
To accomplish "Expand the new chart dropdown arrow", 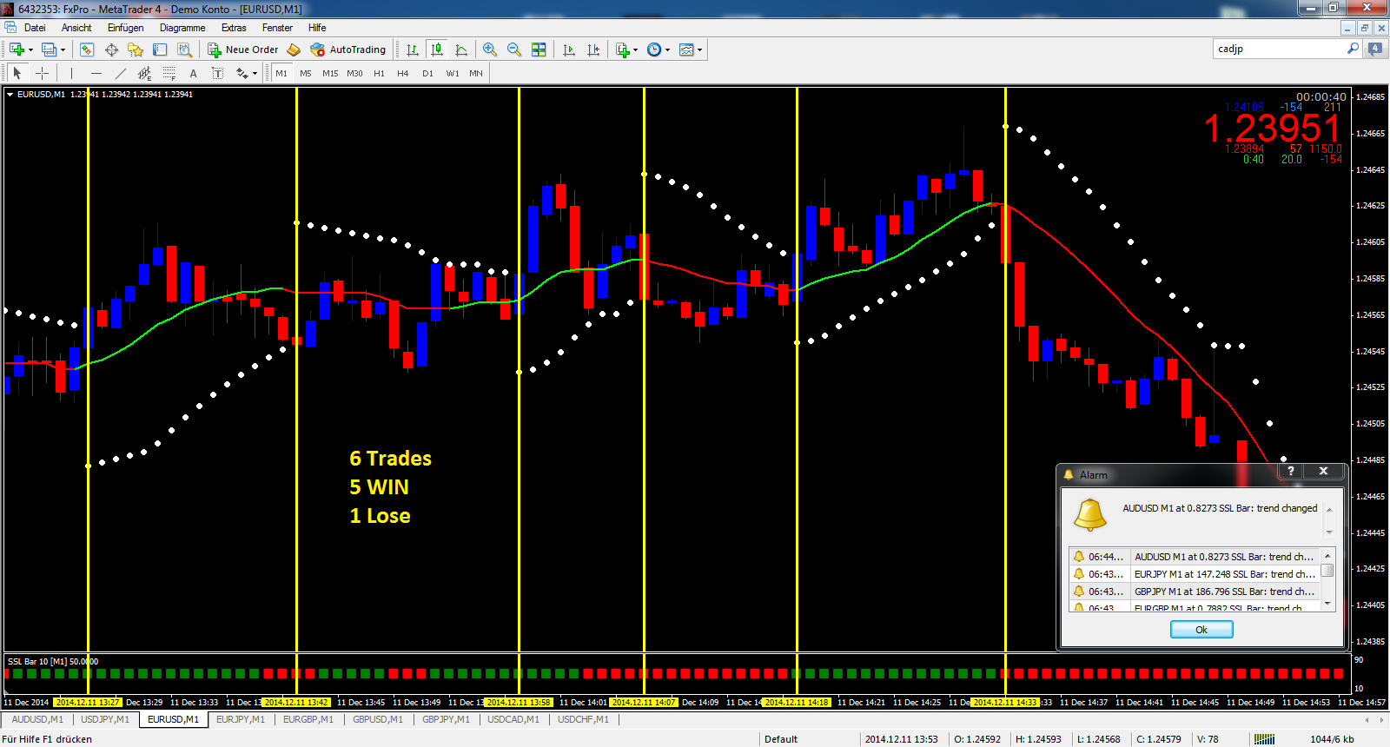I will tap(31, 50).
